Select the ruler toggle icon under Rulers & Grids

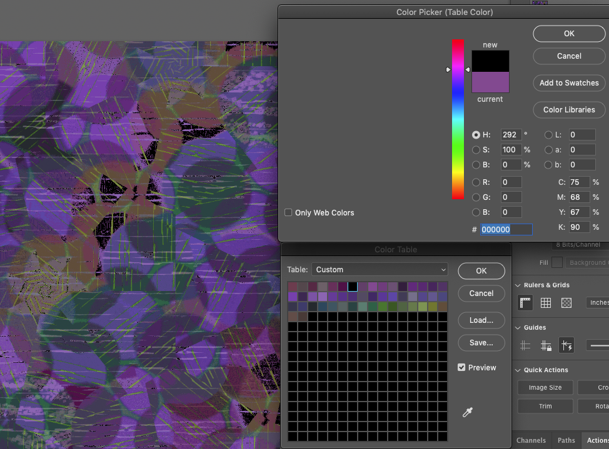pos(525,302)
